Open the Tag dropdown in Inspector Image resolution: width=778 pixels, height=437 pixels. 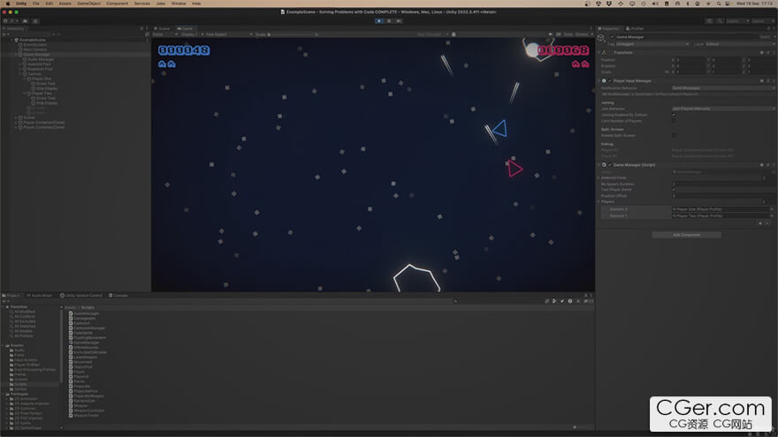pyautogui.click(x=652, y=44)
